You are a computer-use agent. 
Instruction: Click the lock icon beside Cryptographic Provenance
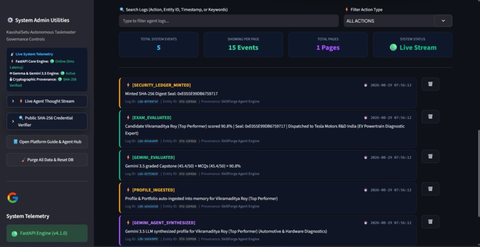[11, 79]
